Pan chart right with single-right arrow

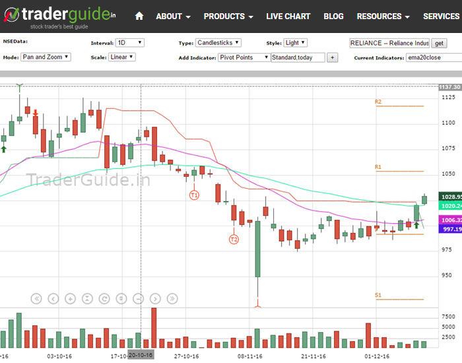coord(155,299)
